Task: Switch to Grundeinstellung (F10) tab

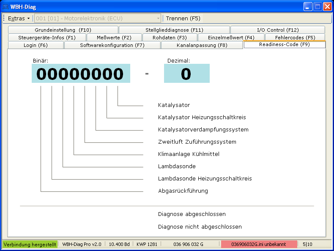Action: coord(63,30)
